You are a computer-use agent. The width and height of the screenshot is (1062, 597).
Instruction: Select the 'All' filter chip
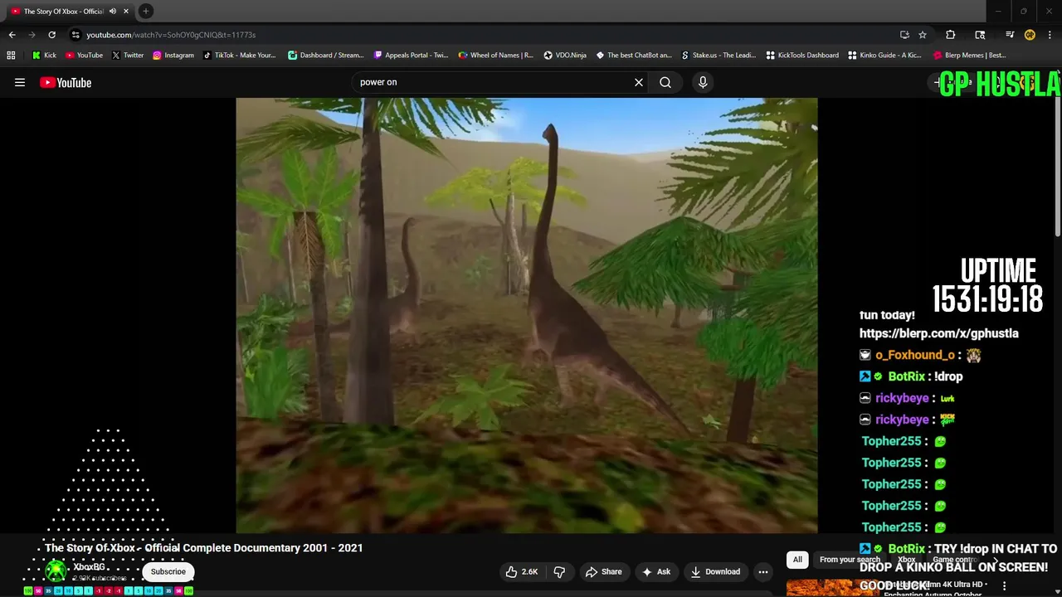click(x=797, y=560)
